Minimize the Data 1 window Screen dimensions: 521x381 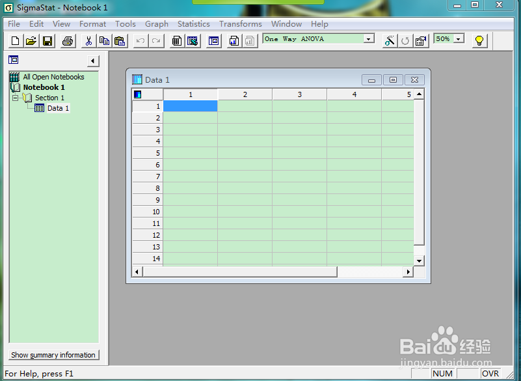(372, 80)
